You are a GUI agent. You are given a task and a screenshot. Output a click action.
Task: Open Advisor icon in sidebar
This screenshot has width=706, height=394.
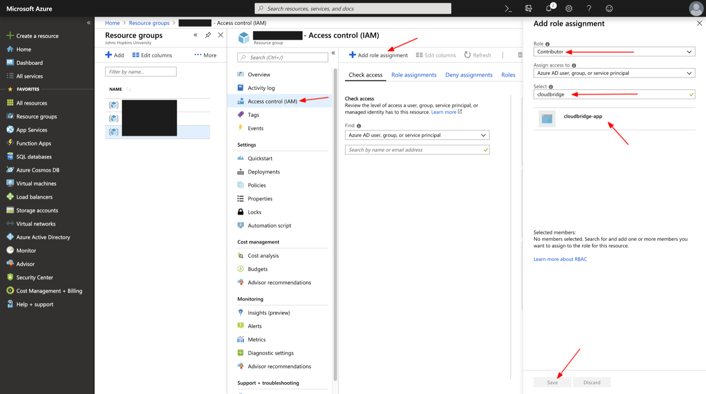click(x=10, y=264)
